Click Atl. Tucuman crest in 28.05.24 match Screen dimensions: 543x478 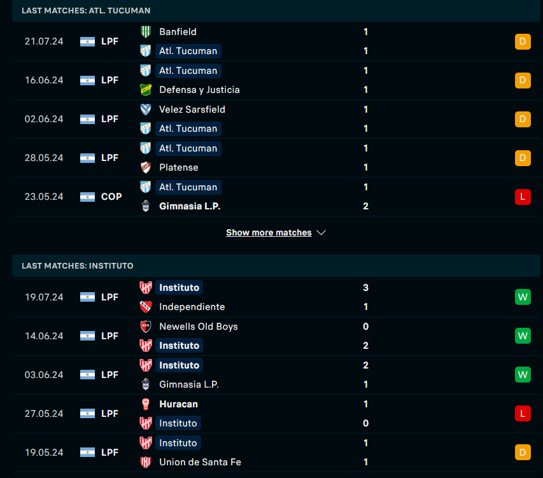pos(145,148)
